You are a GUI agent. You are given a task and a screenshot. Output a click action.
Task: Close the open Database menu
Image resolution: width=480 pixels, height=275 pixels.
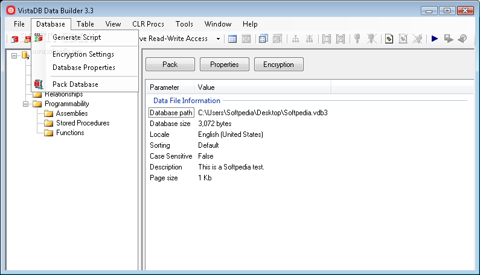51,24
